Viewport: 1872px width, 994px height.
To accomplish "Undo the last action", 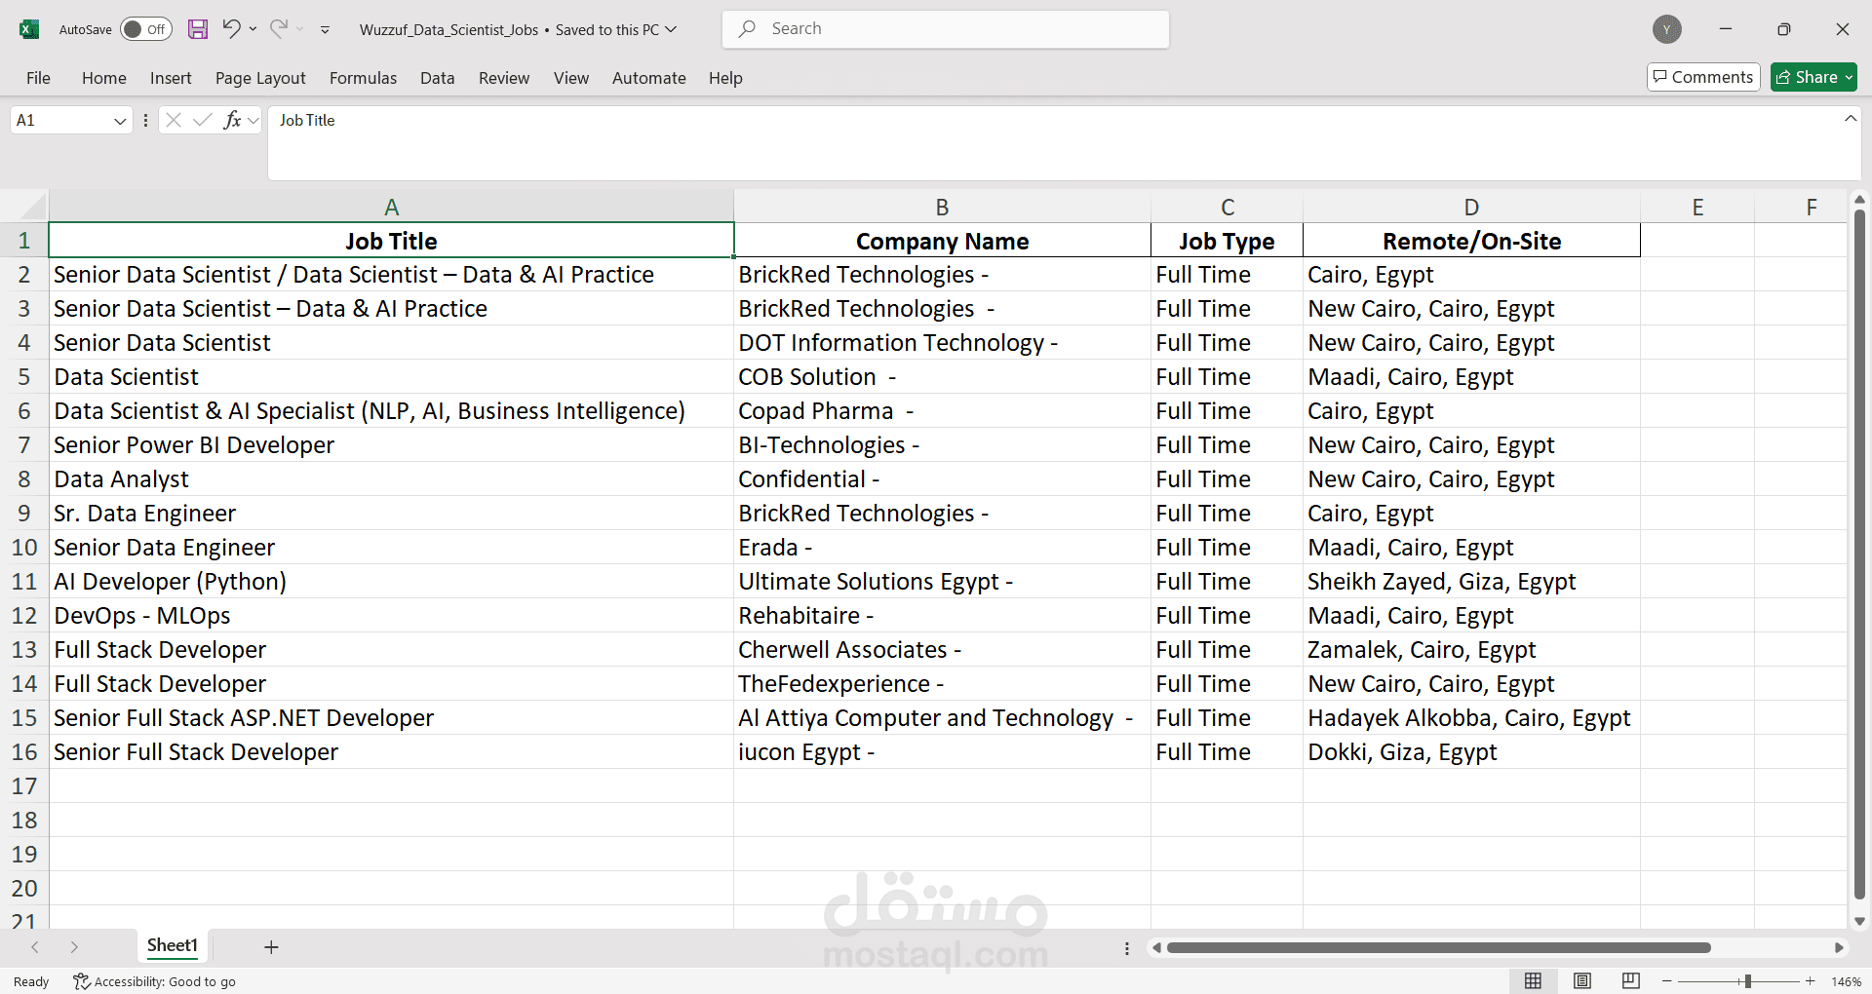I will [x=231, y=28].
